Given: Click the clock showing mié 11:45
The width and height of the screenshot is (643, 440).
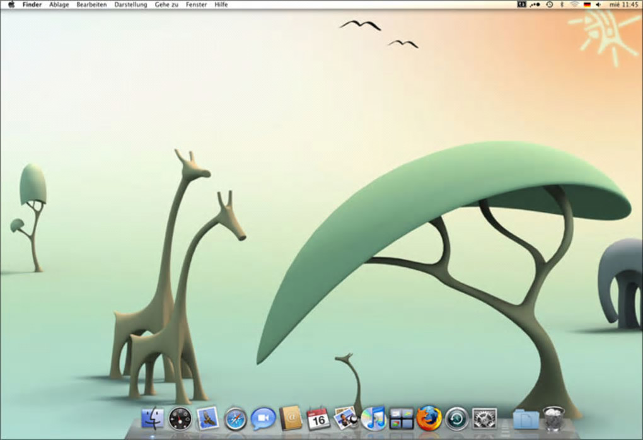Looking at the screenshot, I should click(623, 4).
